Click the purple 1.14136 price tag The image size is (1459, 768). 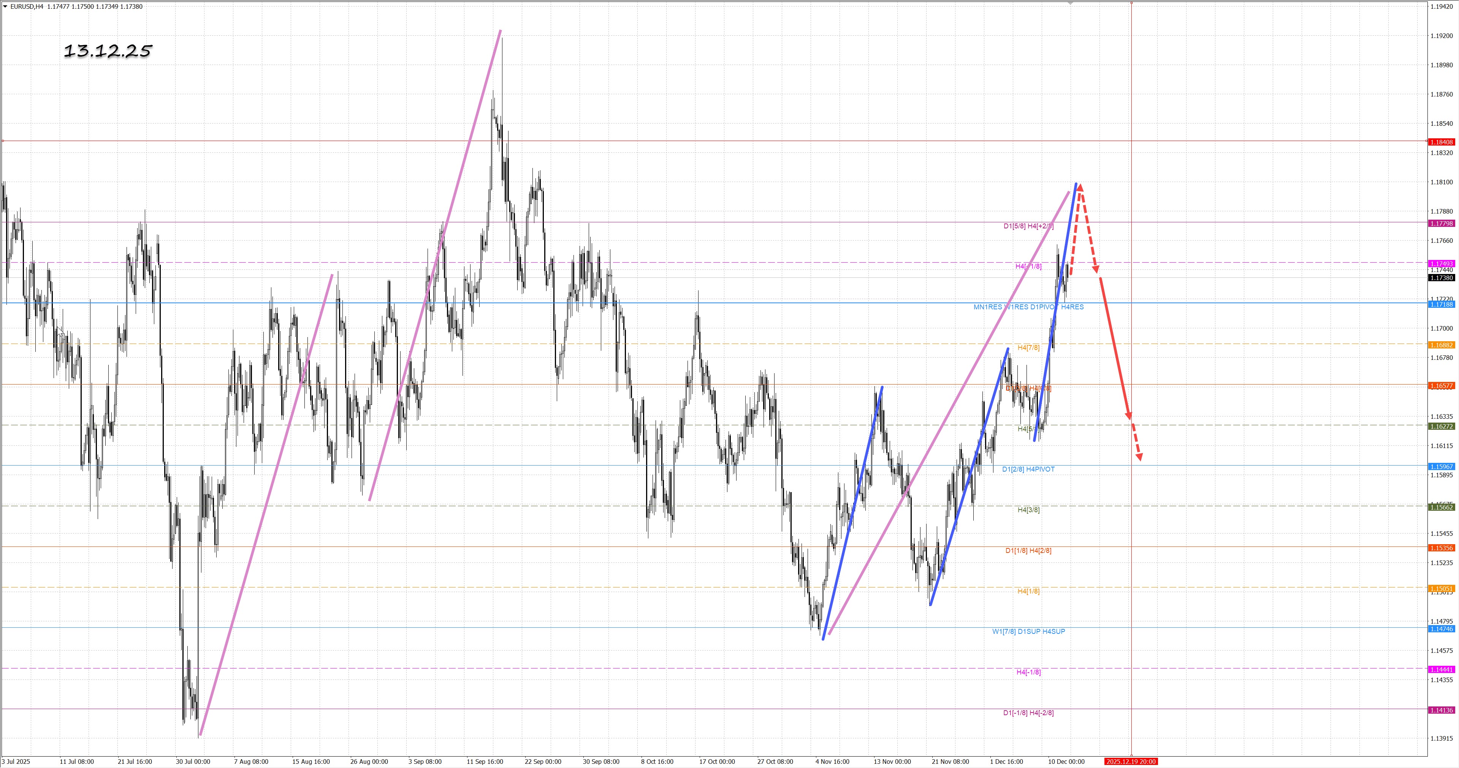(x=1442, y=710)
